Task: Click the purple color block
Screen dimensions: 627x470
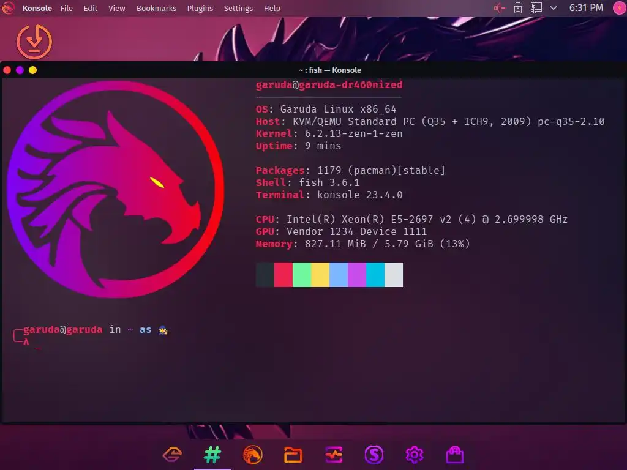Action: point(357,275)
